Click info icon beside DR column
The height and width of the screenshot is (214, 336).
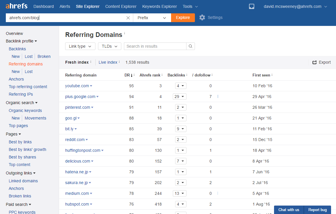pyautogui.click(x=134, y=75)
